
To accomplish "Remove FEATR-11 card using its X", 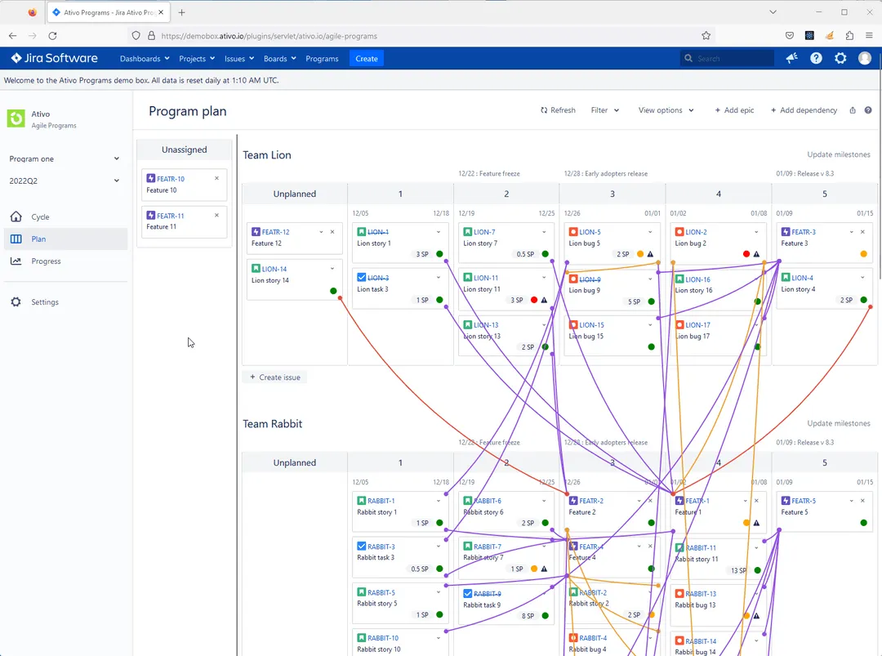I will pos(216,215).
